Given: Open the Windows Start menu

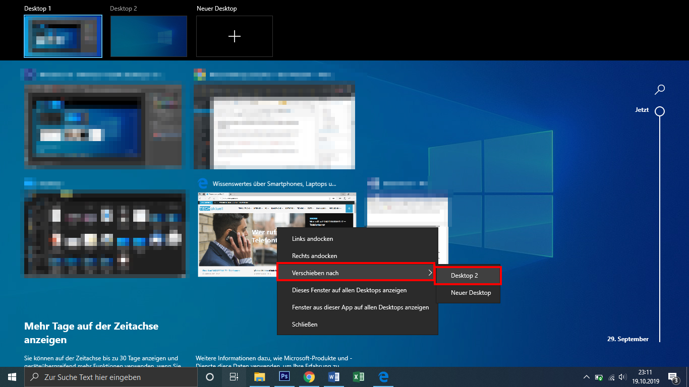Looking at the screenshot, I should [12, 377].
